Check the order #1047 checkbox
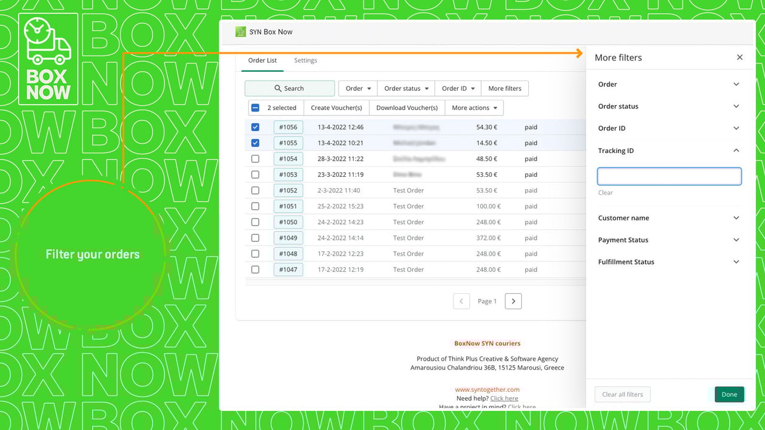Image resolution: width=765 pixels, height=430 pixels. click(x=255, y=269)
